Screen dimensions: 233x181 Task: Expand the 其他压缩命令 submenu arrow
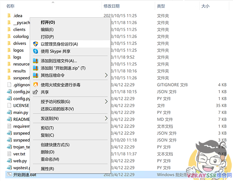[106, 75]
